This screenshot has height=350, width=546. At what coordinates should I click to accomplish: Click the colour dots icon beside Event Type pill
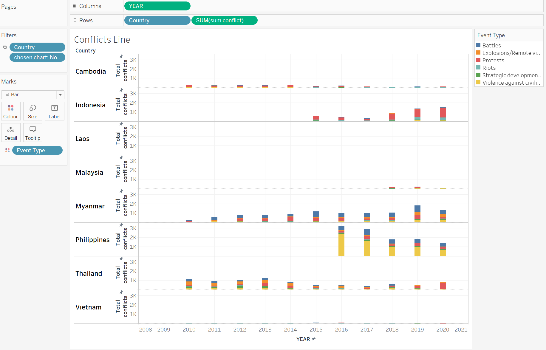(x=7, y=150)
